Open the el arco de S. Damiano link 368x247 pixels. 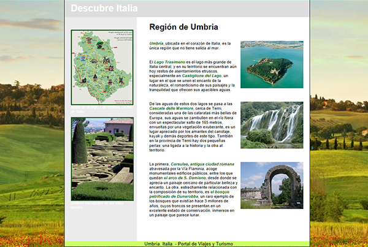tap(185, 178)
